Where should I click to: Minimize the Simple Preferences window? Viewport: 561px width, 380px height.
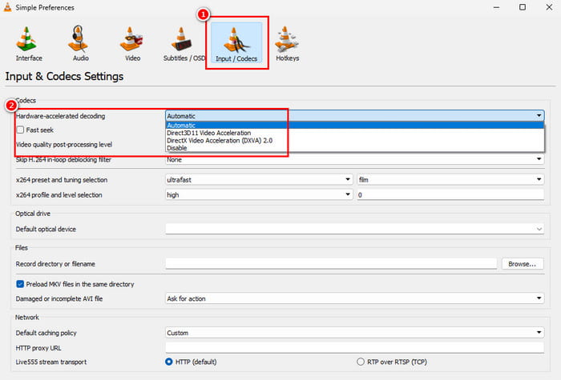pyautogui.click(x=496, y=7)
